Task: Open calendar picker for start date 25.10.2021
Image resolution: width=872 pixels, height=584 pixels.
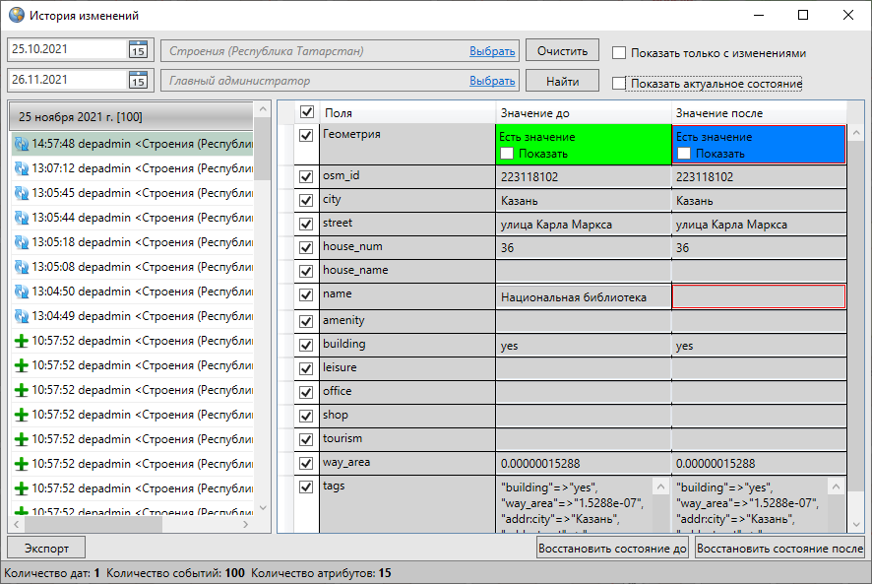Action: point(137,50)
